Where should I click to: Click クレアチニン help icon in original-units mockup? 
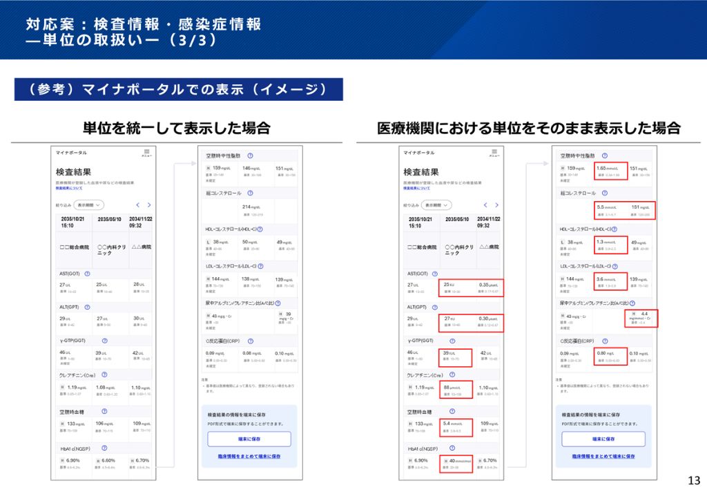click(x=452, y=375)
